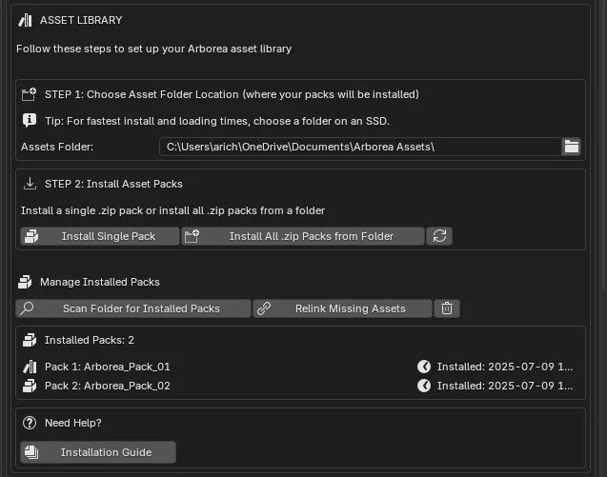
Task: Click Relink Missing Assets button
Action: click(x=343, y=308)
